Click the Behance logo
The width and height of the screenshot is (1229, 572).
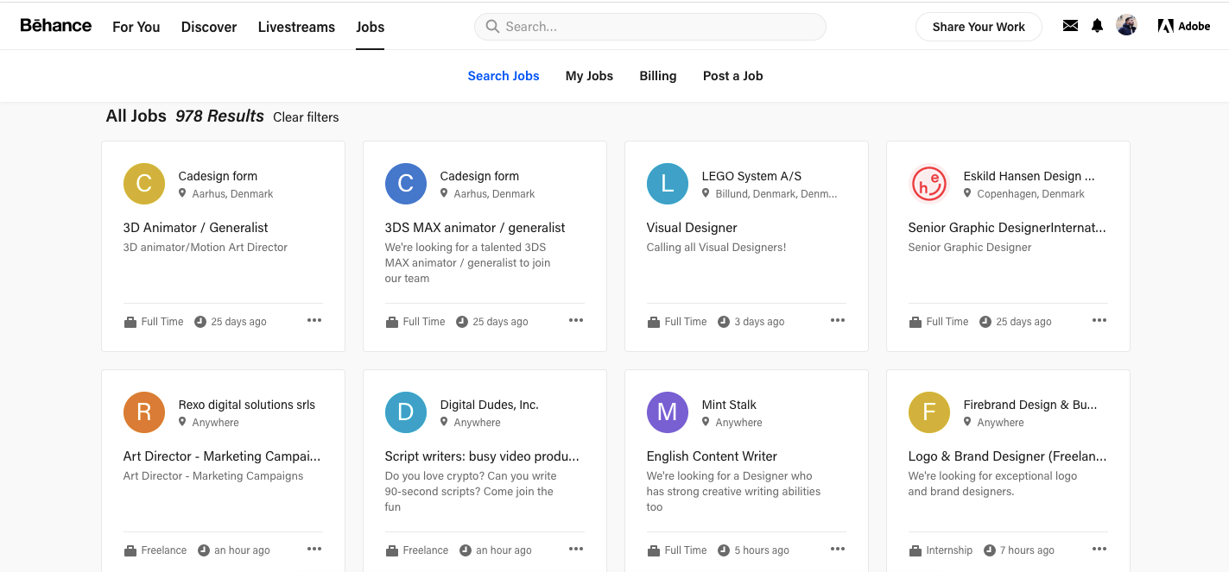pyautogui.click(x=56, y=26)
